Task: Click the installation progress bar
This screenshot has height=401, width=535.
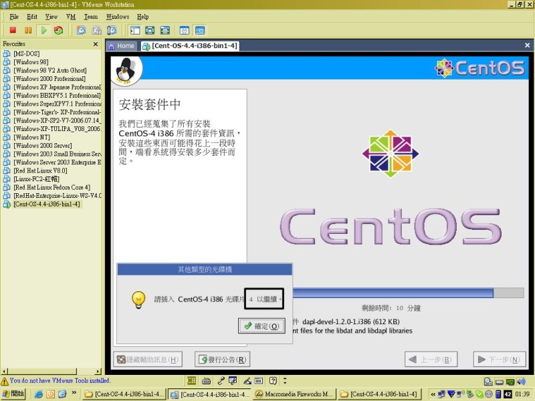Action: click(x=408, y=293)
